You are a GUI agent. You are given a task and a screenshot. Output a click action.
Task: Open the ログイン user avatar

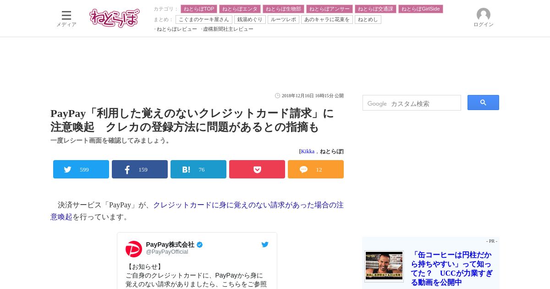(x=484, y=18)
